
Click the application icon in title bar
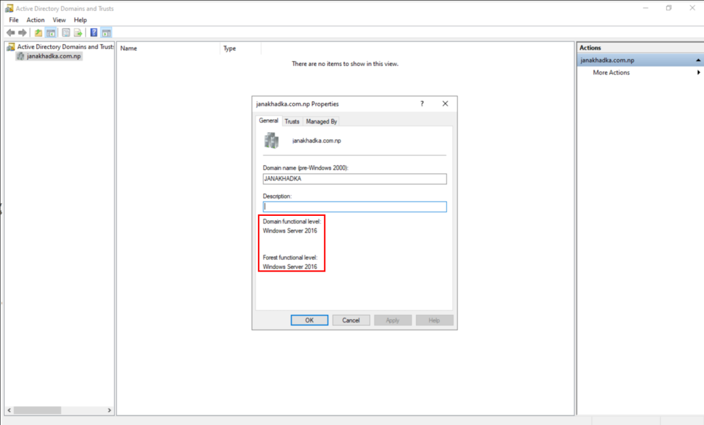point(9,8)
